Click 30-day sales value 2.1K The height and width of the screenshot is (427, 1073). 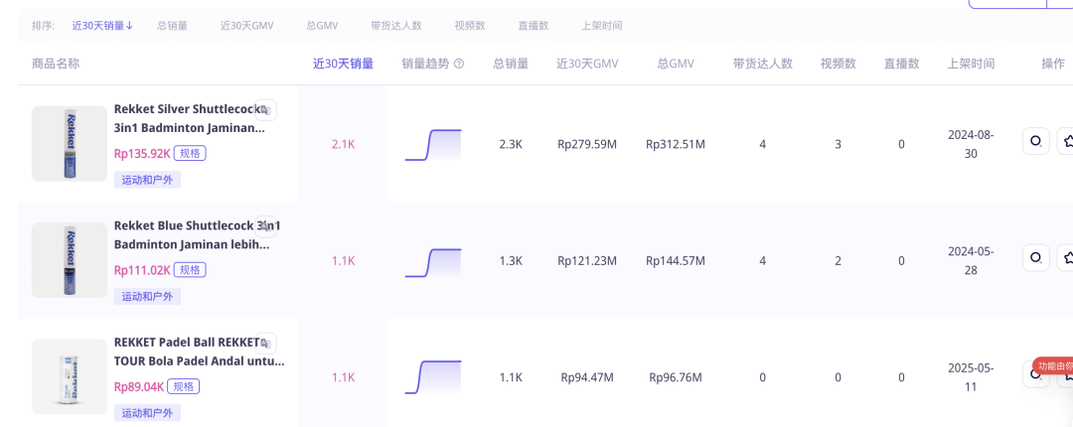point(344,144)
